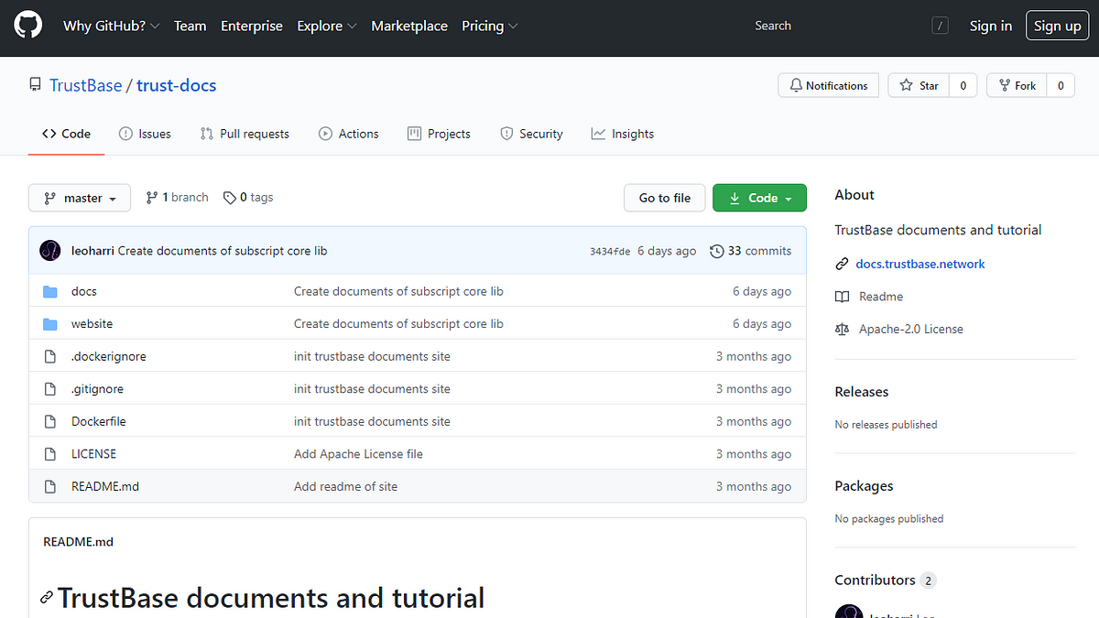The image size is (1099, 618).
Task: Click the Go to file button
Action: [665, 198]
